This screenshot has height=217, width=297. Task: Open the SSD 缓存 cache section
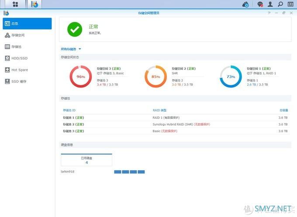point(27,81)
